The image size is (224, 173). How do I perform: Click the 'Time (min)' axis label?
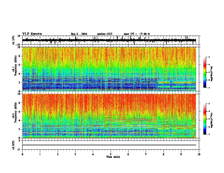113,157
